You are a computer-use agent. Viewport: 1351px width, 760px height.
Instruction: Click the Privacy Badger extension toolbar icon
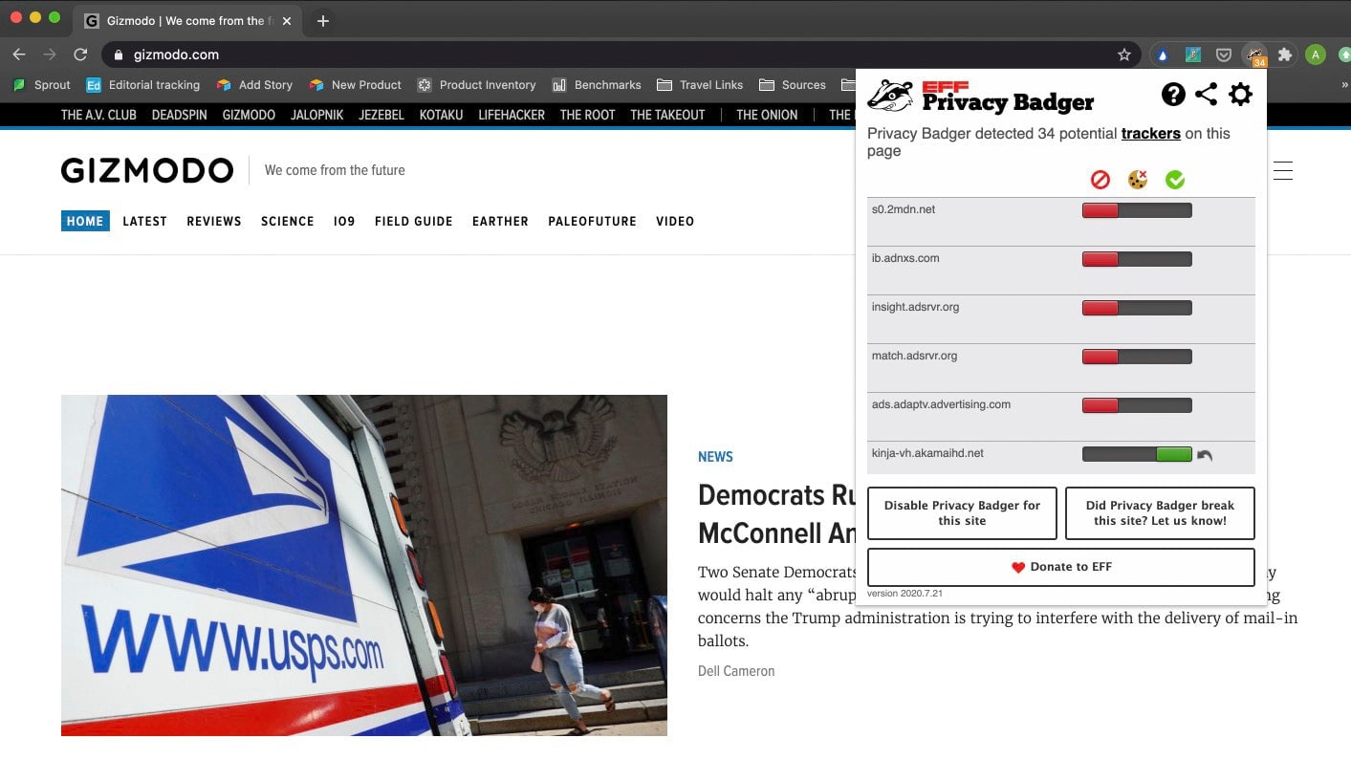click(1254, 54)
